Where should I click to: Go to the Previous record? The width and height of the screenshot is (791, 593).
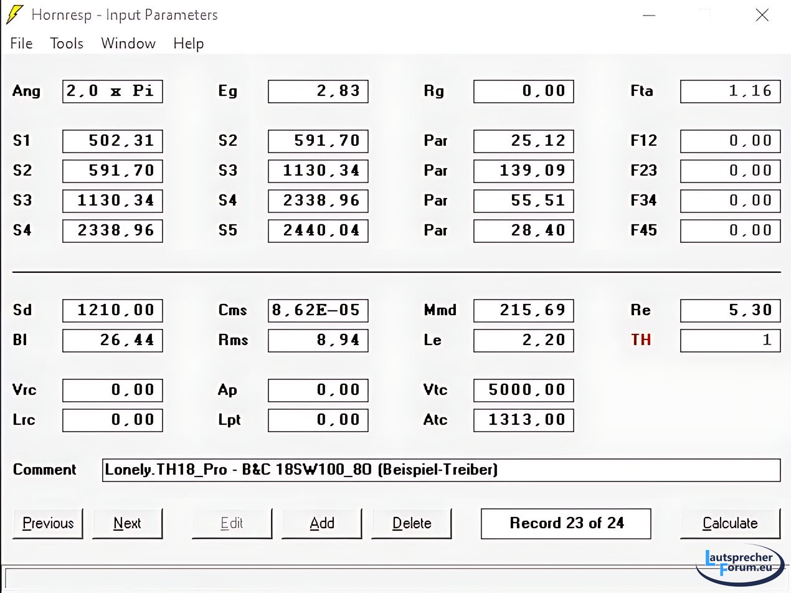[x=48, y=523]
